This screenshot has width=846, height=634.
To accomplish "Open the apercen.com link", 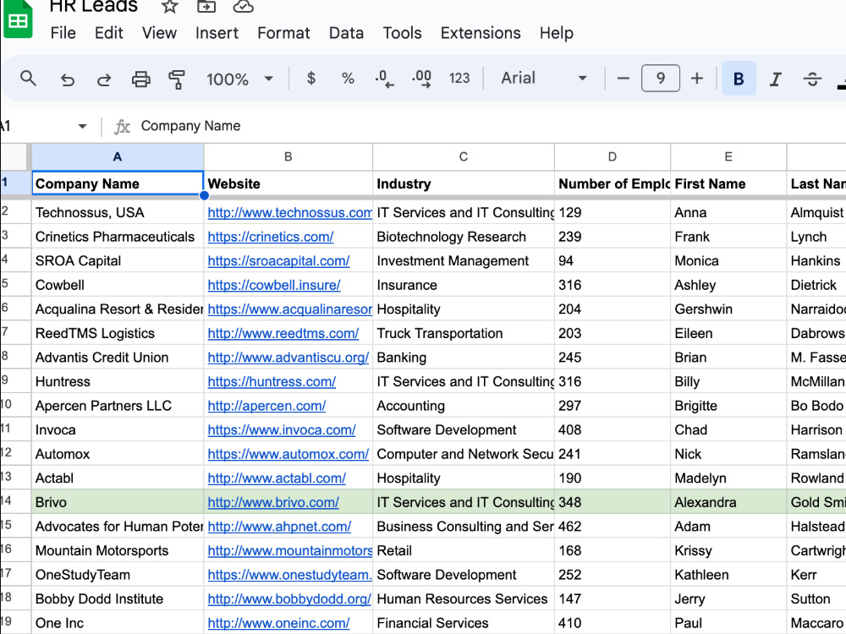I will [x=266, y=406].
